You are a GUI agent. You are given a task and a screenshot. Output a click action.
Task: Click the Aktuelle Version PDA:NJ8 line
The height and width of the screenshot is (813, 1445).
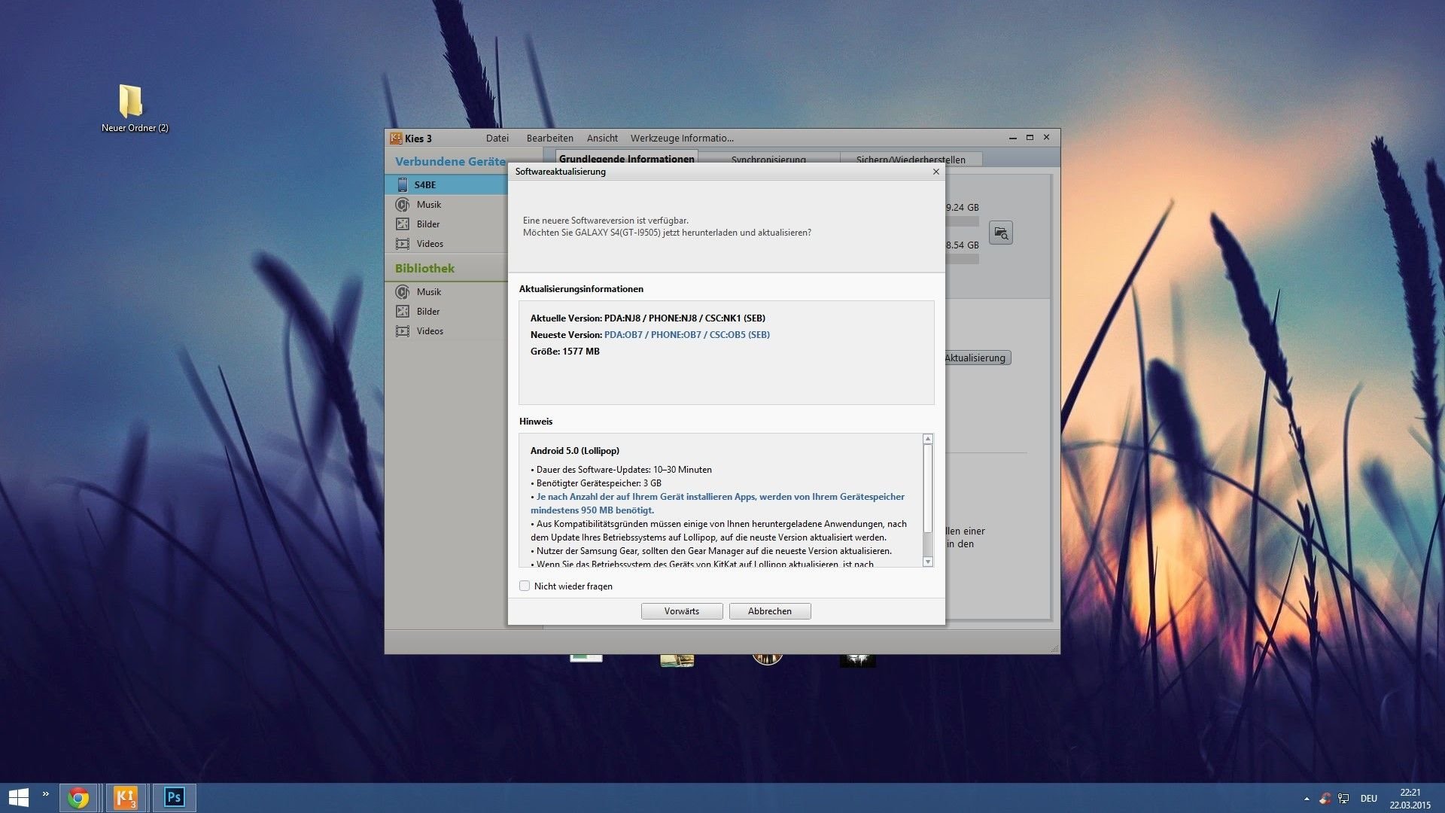tap(648, 318)
